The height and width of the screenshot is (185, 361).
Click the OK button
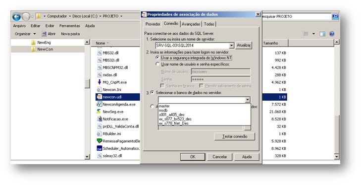coord(193,157)
